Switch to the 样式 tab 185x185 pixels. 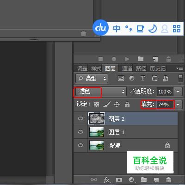pyautogui.click(x=96, y=68)
